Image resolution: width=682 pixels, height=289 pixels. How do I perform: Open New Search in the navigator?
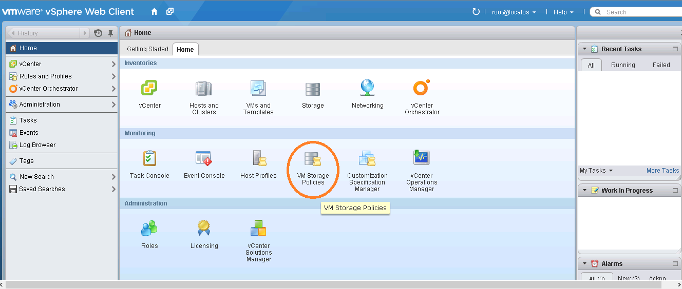coord(62,177)
